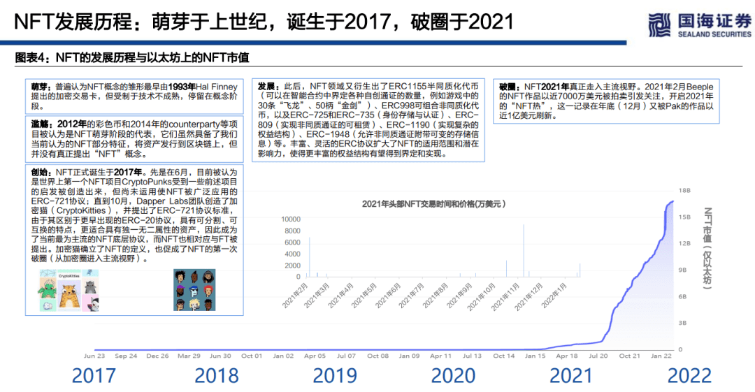755x392 pixels.
Task: Click the bar chart title 2021年头部NFT交易时间和价格
Action: point(434,204)
